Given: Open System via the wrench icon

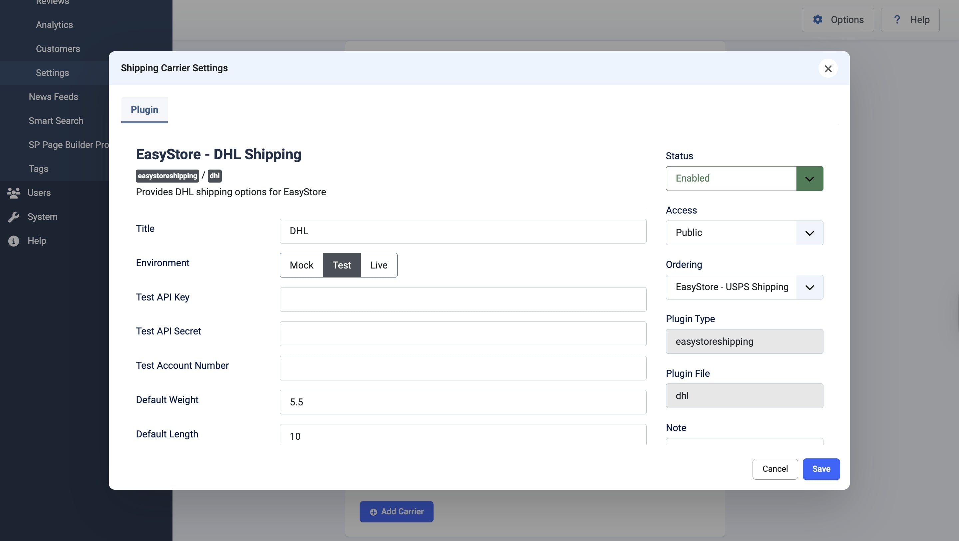Looking at the screenshot, I should (x=13, y=217).
